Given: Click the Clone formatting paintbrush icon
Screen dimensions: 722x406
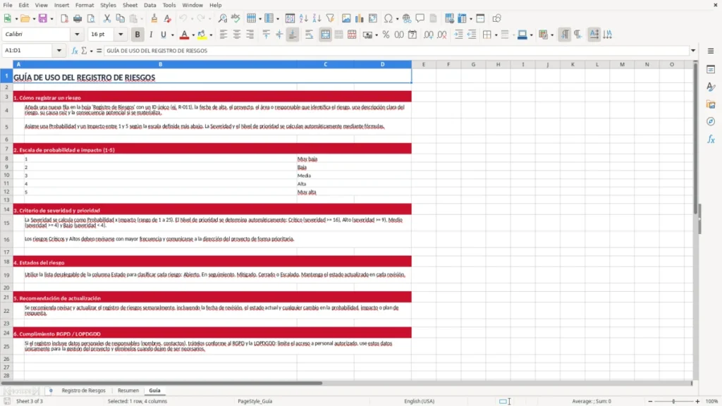Looking at the screenshot, I should tap(154, 18).
